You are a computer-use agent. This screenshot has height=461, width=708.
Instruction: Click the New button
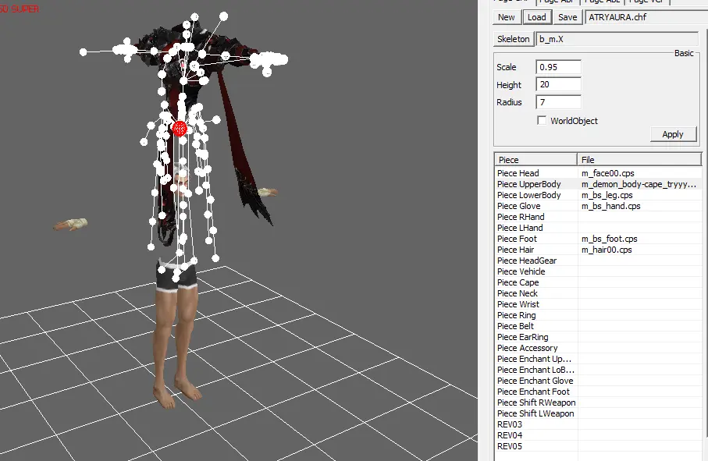(506, 17)
